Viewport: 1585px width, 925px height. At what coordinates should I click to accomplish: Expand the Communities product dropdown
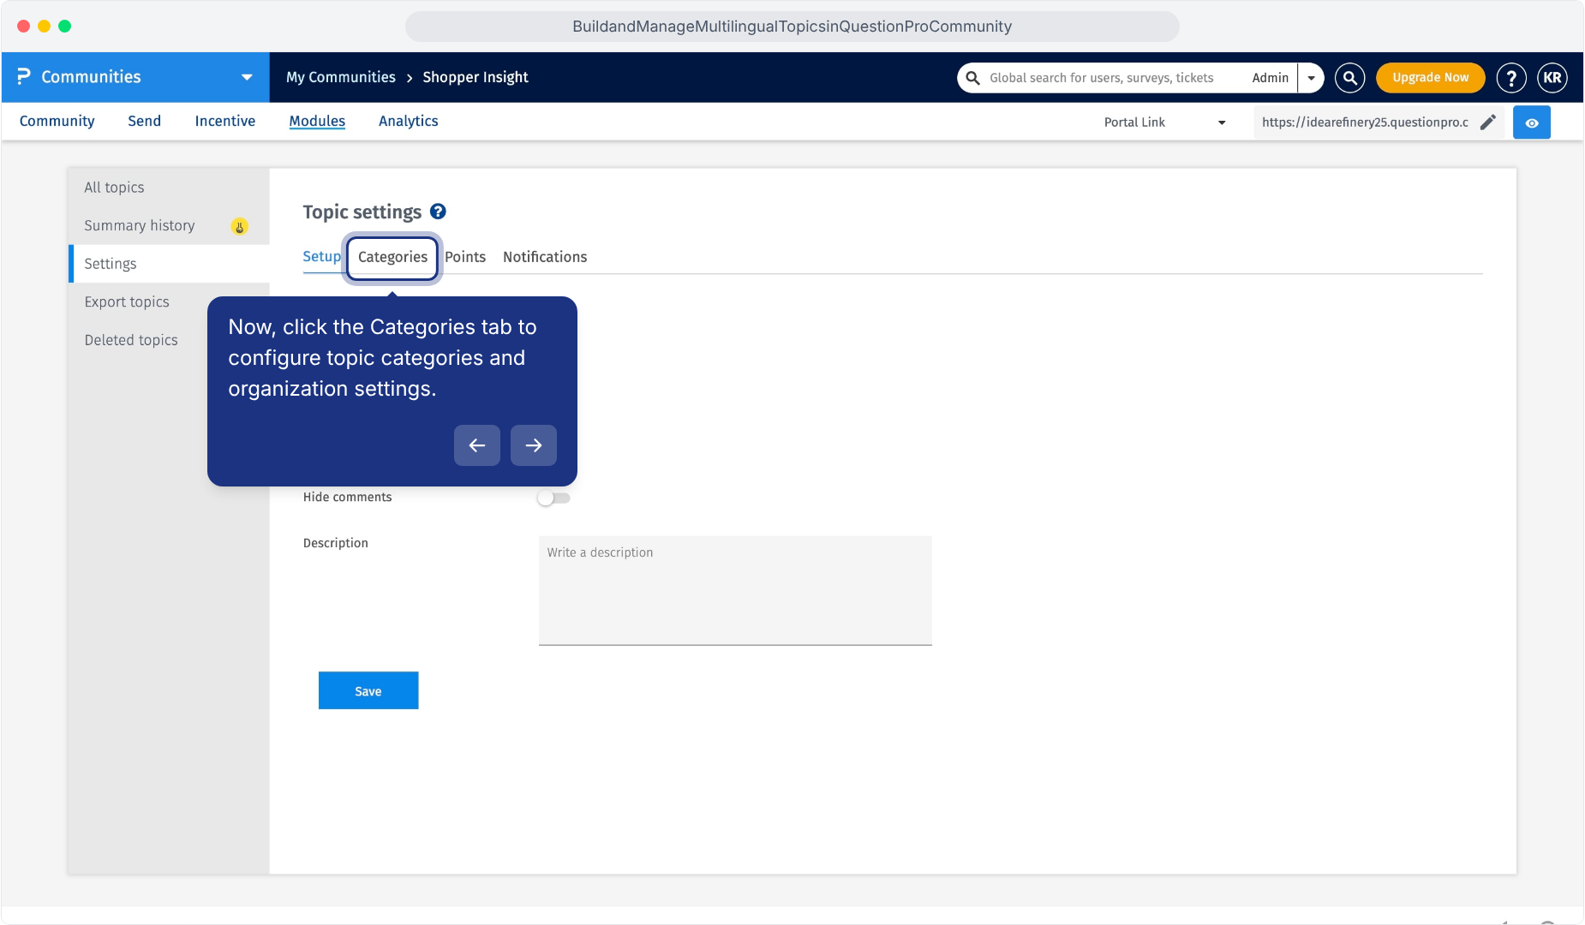tap(247, 77)
